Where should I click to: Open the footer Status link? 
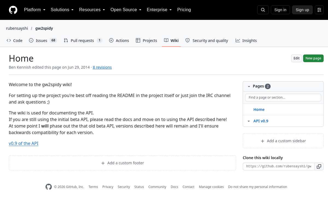click(x=139, y=187)
